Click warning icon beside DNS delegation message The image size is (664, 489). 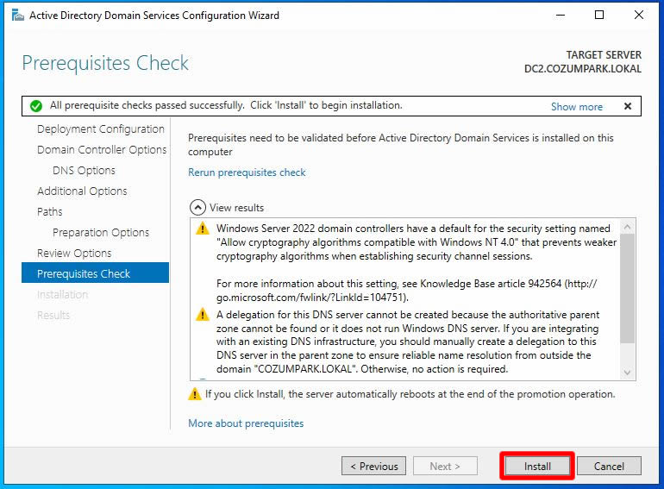point(203,315)
